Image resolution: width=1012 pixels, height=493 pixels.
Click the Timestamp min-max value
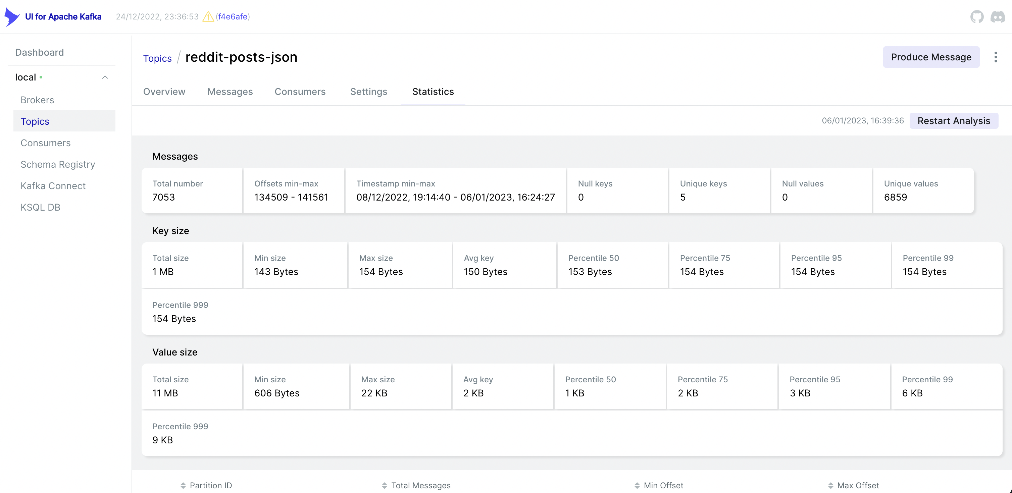456,197
